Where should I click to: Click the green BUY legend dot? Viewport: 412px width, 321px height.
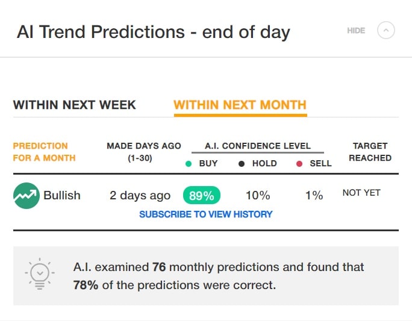tap(189, 164)
